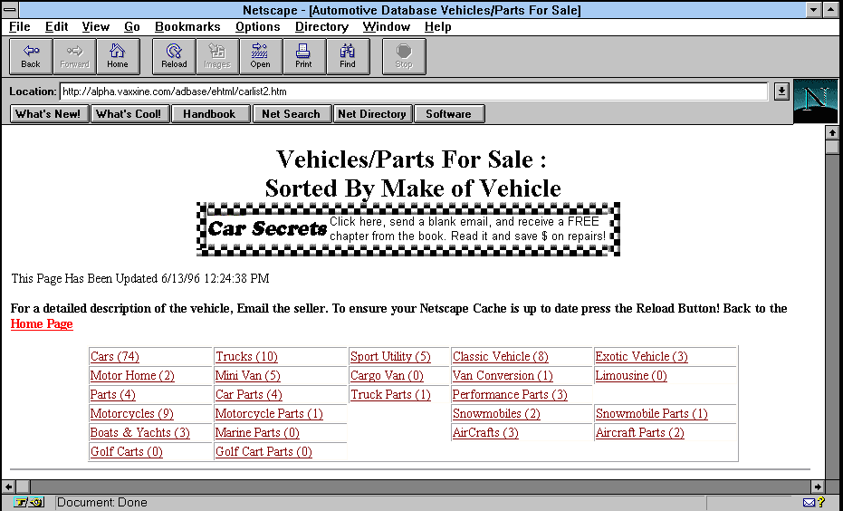Click the Stop toolbar icon
This screenshot has width=843, height=511.
pyautogui.click(x=404, y=56)
